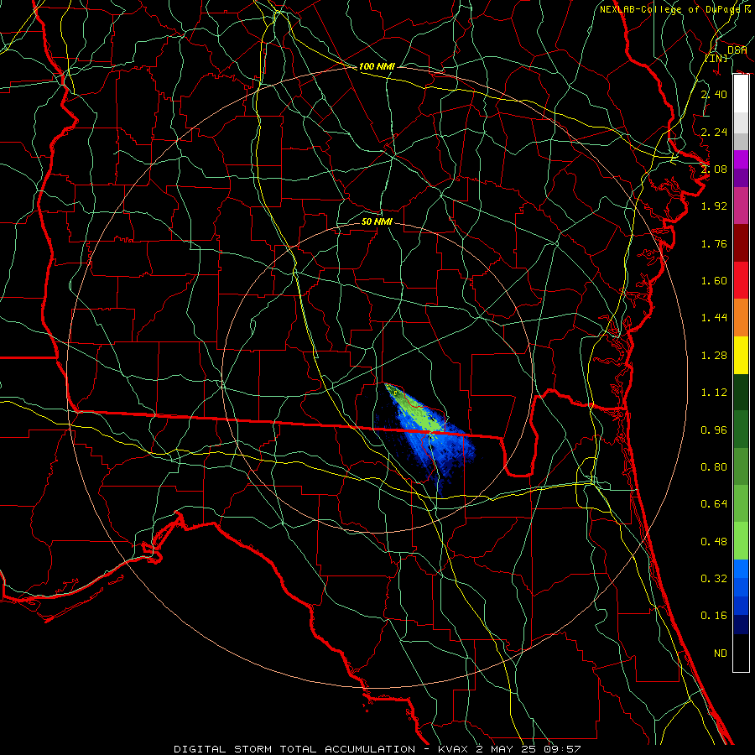Viewport: 755px width, 755px height.
Task: Select the pink swatch beside 1.92
Action: click(741, 206)
